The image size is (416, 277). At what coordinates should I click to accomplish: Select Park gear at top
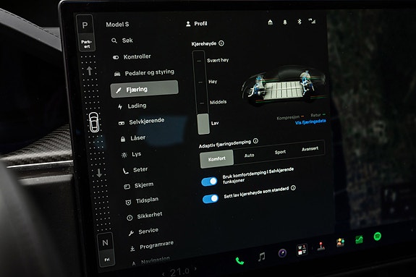(85, 25)
